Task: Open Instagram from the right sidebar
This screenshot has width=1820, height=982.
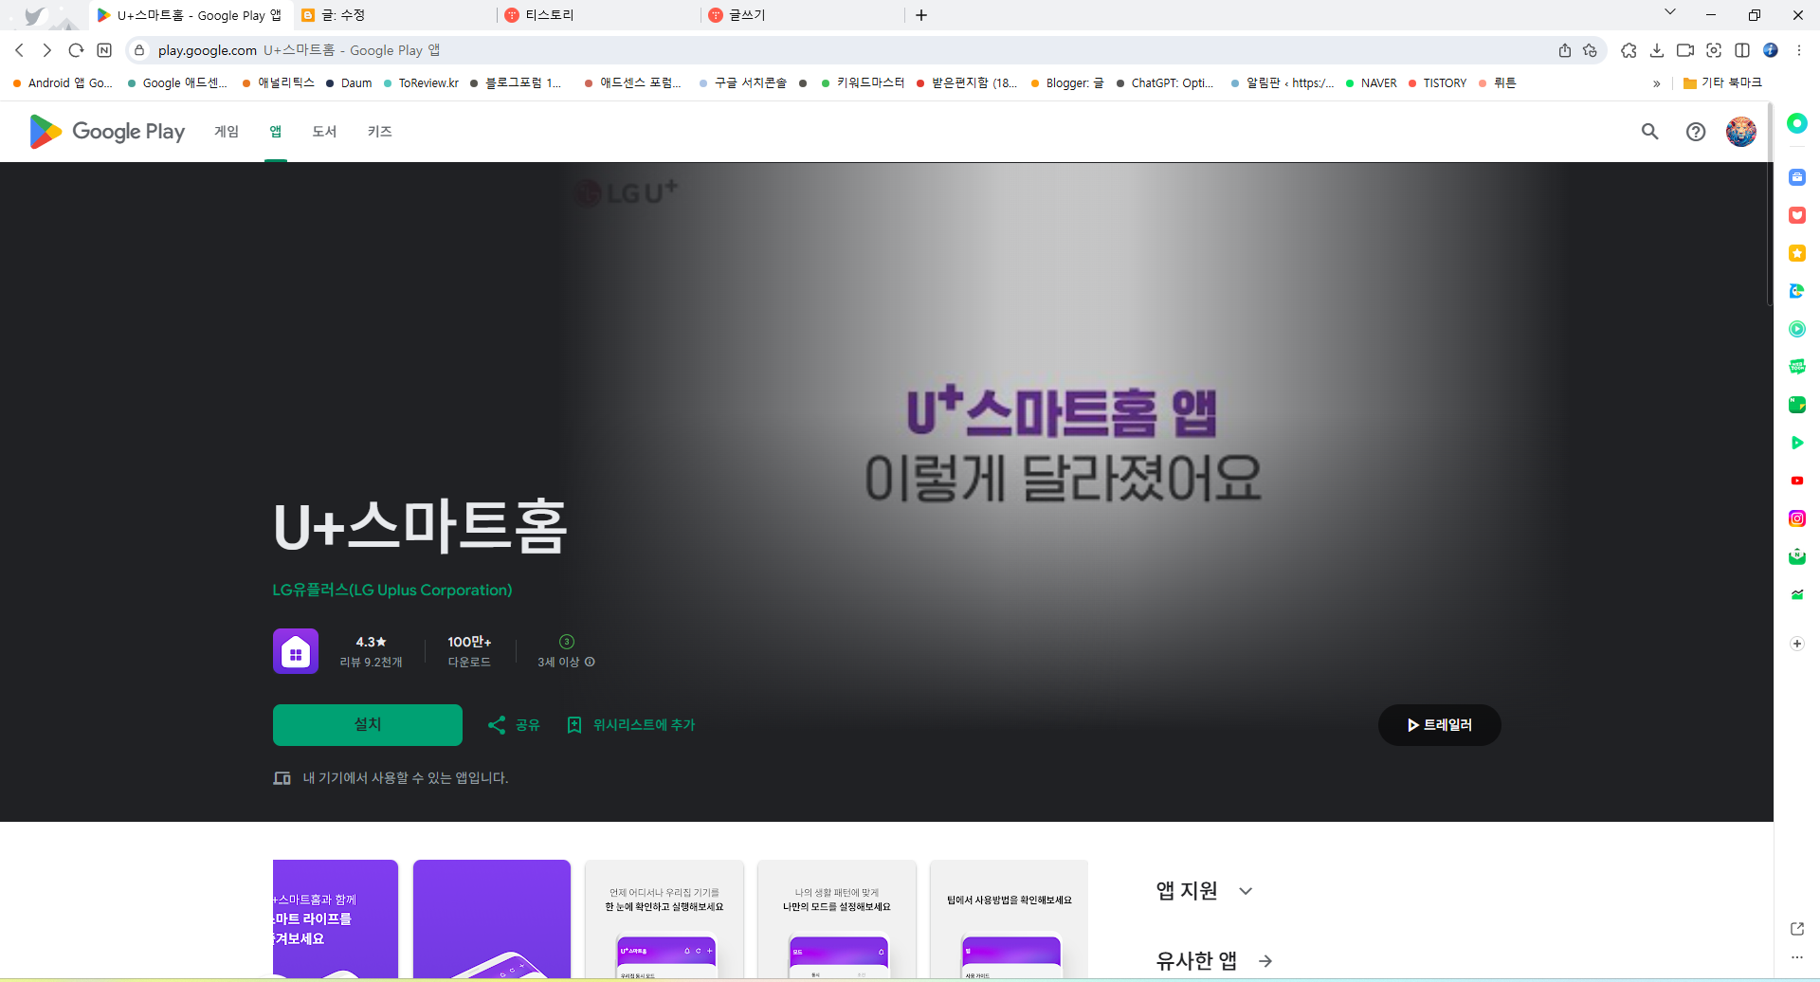Action: click(x=1797, y=518)
